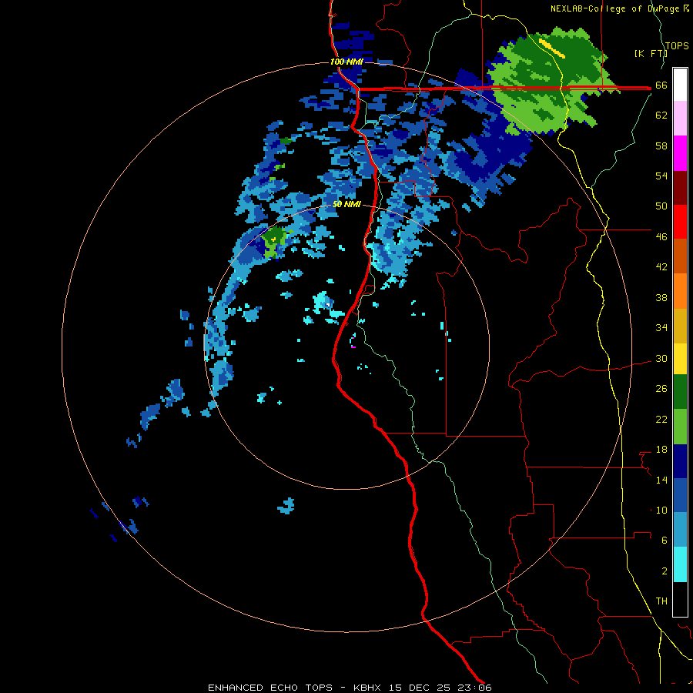Click the bright yellow legend swatch
Screen dimensions: 693x693
[x=680, y=359]
